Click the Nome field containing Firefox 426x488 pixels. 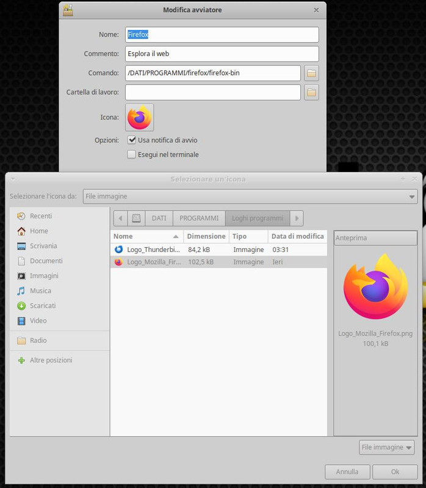pos(222,35)
